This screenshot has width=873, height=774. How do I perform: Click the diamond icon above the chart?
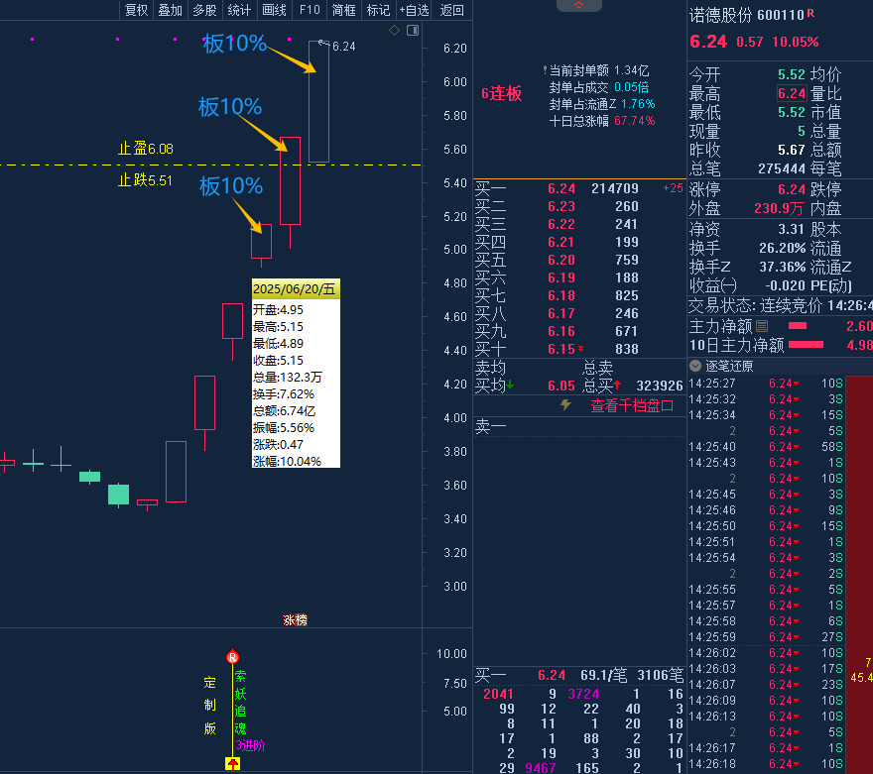click(x=394, y=30)
